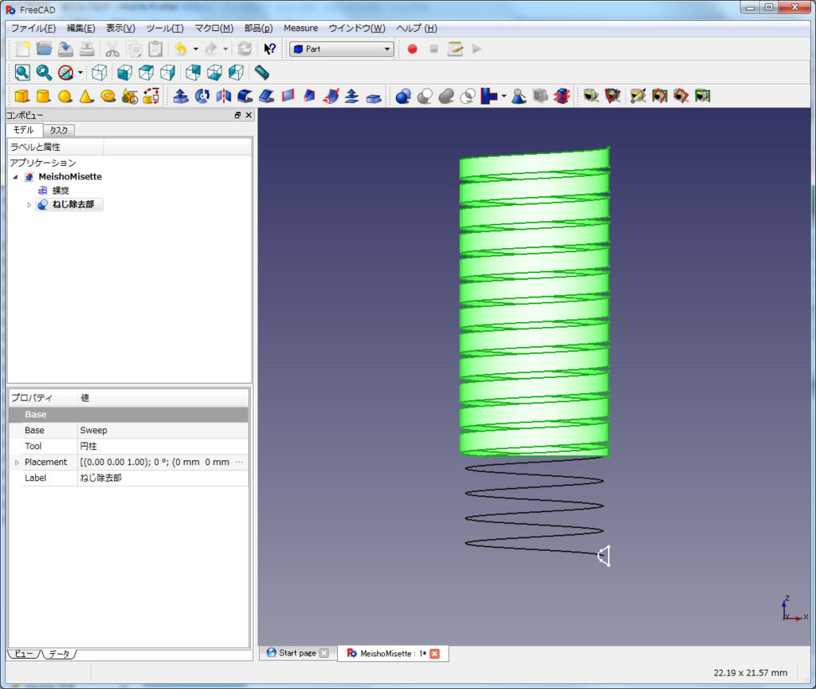Screen dimensions: 816x689
Task: Open the macro editor notepad icon
Action: [455, 49]
